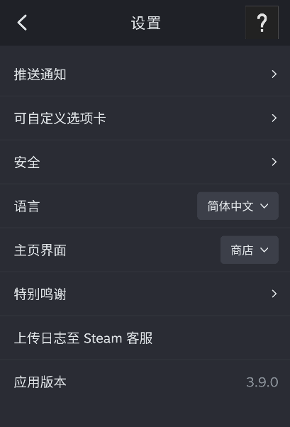Click the 应用版本 row label
Screen dimensions: 290x427
coord(40,382)
